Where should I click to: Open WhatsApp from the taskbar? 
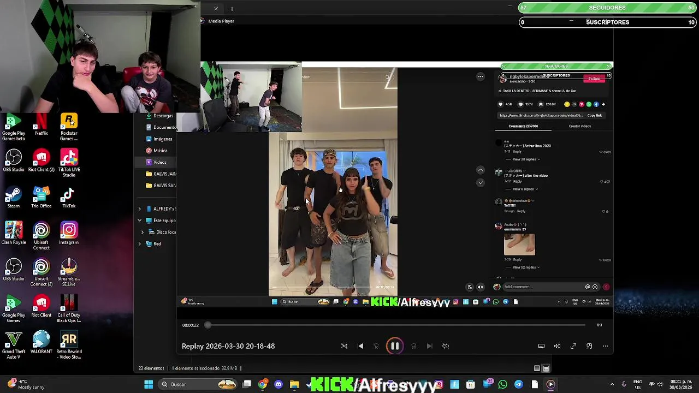[502, 384]
